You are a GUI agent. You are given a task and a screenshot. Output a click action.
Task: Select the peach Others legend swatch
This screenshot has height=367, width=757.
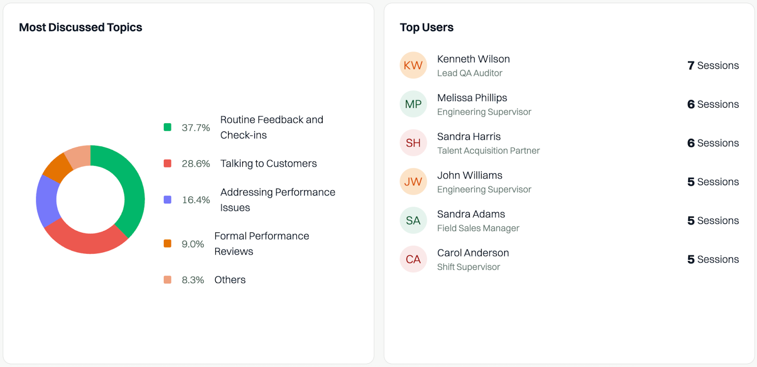pyautogui.click(x=167, y=280)
